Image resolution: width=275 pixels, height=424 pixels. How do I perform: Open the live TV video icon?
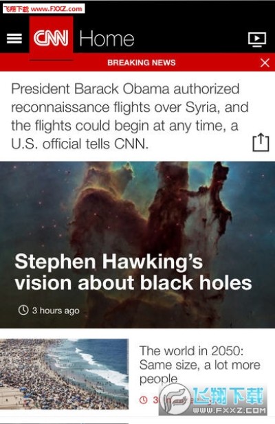pyautogui.click(x=257, y=39)
